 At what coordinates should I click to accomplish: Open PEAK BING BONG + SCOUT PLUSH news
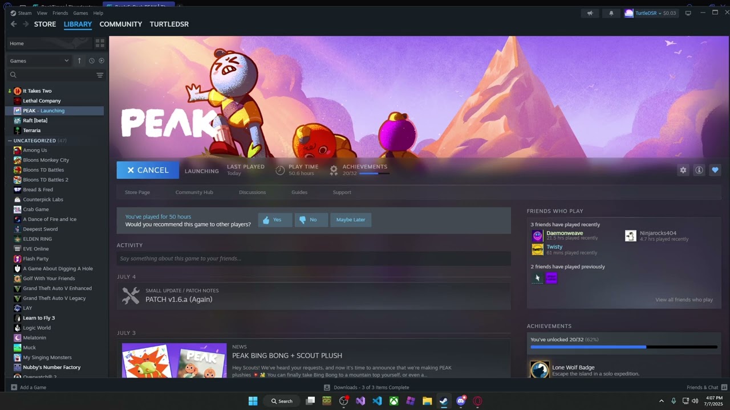(287, 355)
